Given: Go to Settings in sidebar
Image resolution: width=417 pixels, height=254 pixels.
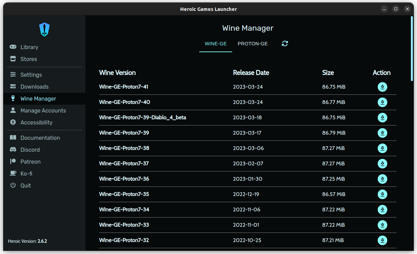Looking at the screenshot, I should pyautogui.click(x=44, y=75).
